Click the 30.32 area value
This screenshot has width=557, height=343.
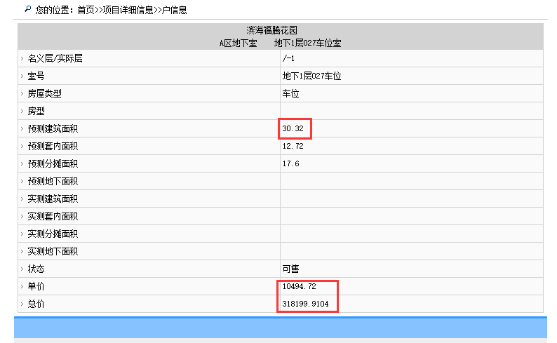pyautogui.click(x=293, y=128)
